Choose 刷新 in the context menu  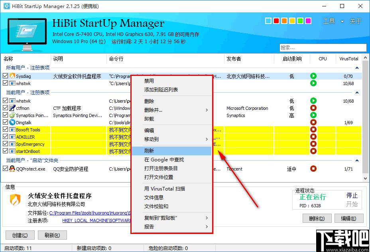click(x=171, y=151)
